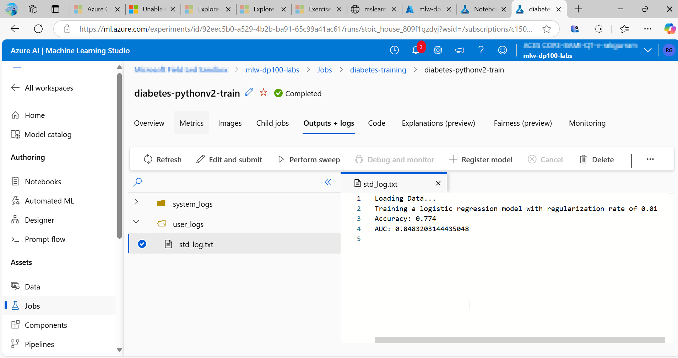Open the help question mark icon

[481, 50]
